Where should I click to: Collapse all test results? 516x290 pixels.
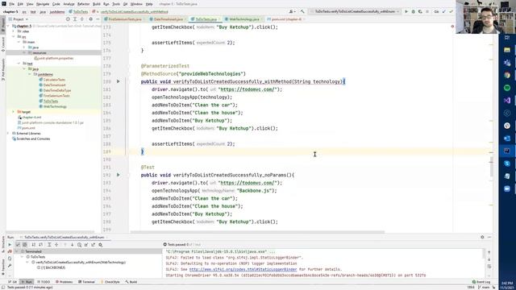tap(56, 245)
